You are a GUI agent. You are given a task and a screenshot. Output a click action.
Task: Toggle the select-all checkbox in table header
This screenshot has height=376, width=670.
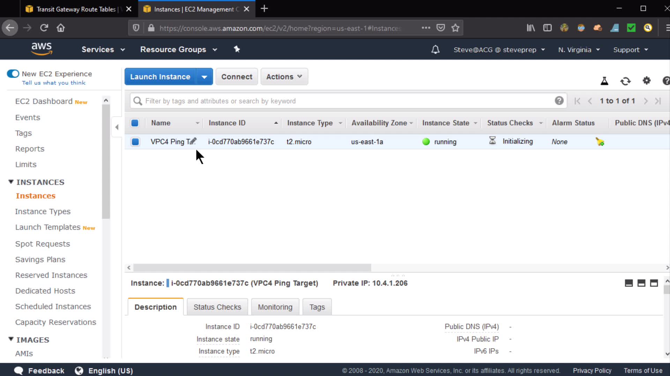pos(135,123)
